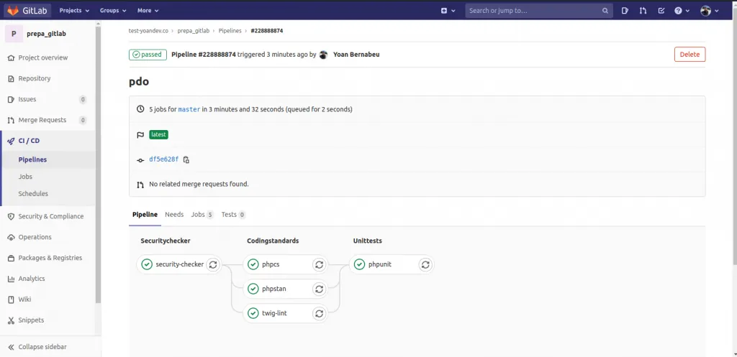The height and width of the screenshot is (357, 737).
Task: Expand the Groups dropdown
Action: (112, 11)
